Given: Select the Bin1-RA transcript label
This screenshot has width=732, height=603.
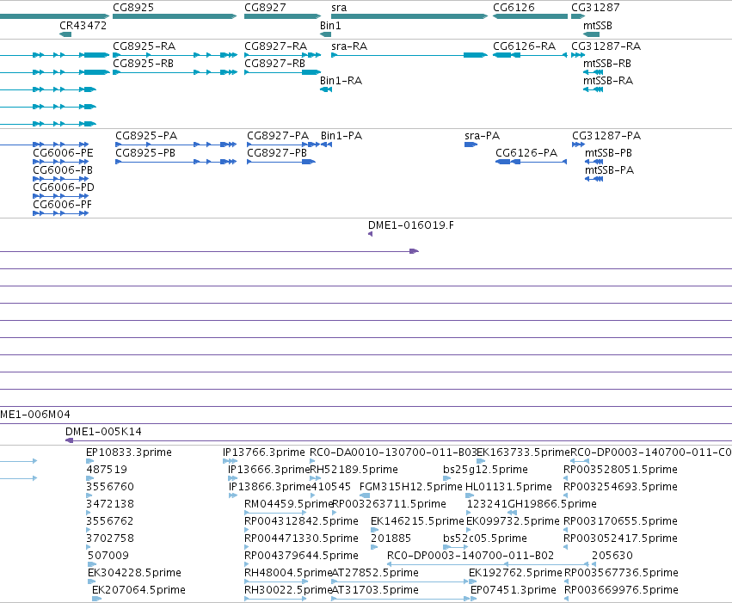Looking at the screenshot, I should (341, 81).
